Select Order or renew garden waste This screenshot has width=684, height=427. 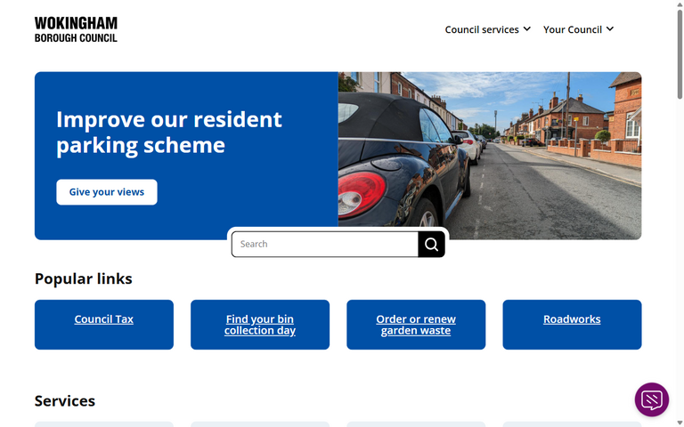click(416, 325)
